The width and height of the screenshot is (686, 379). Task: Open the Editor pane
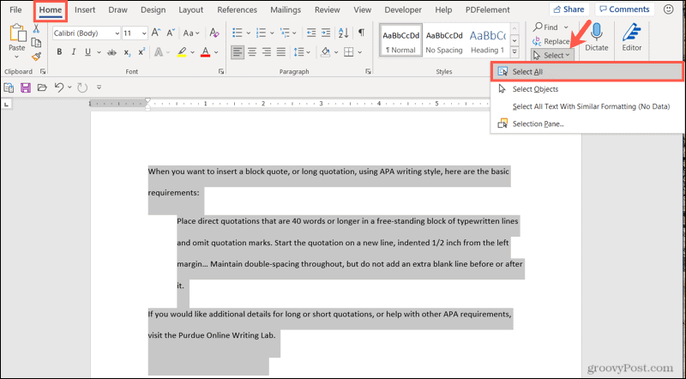click(632, 37)
